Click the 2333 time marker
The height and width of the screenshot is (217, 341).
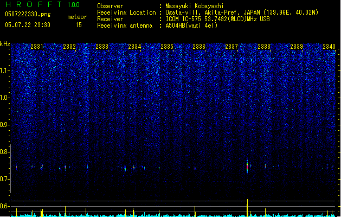pyautogui.click(x=102, y=46)
